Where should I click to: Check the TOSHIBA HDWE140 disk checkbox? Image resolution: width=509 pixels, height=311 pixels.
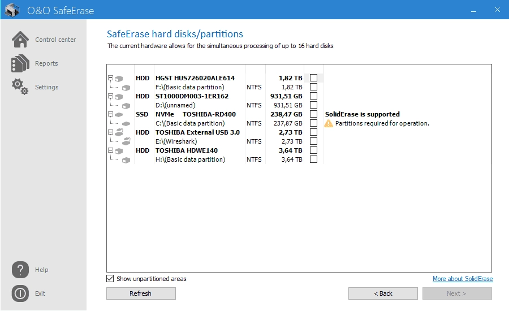point(313,150)
